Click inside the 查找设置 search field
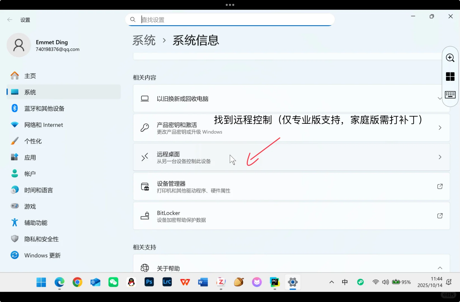Screen dimensions: 460x302 tap(229, 20)
